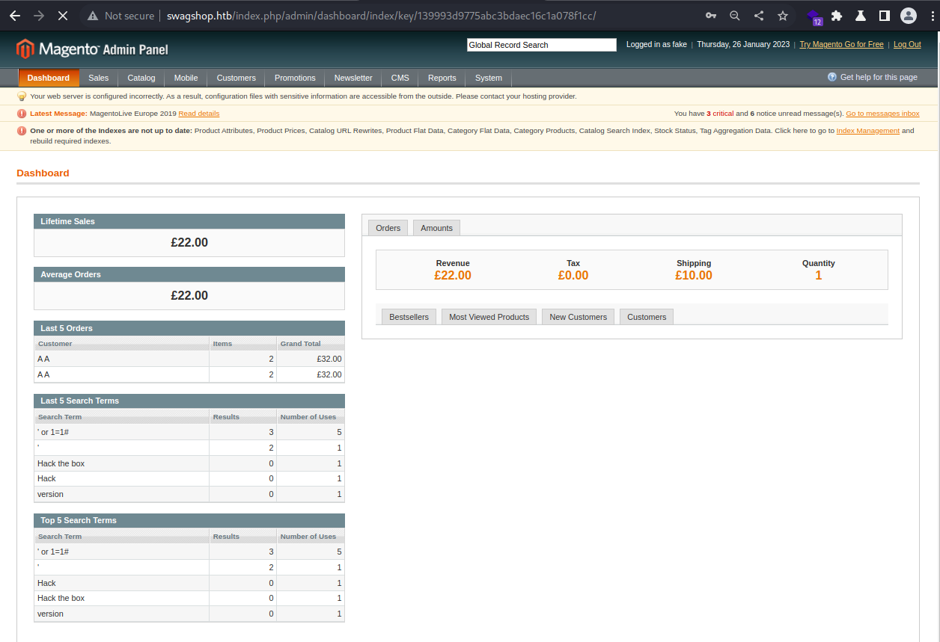Open the CMS menu
Viewport: 940px width, 642px height.
click(400, 78)
